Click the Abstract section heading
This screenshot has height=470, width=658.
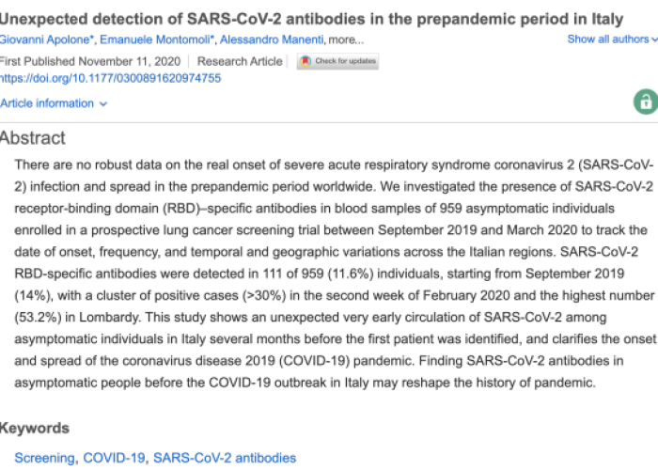[33, 138]
